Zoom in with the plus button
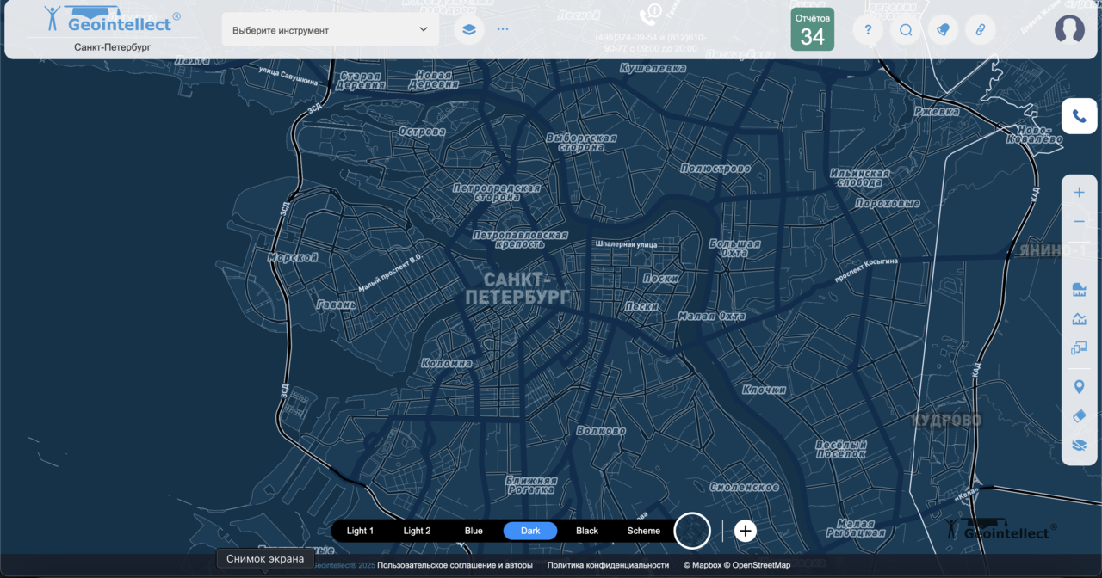This screenshot has width=1102, height=578. (1079, 193)
